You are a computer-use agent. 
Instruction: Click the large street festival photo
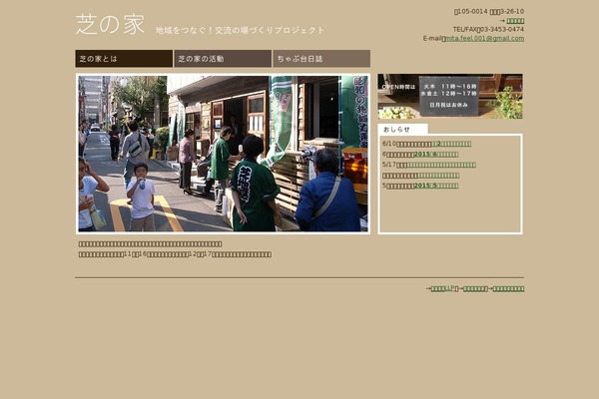[x=223, y=154]
